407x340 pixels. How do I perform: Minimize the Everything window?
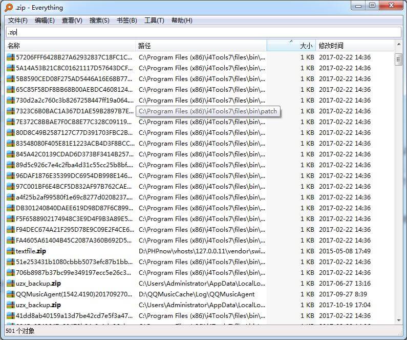point(358,6)
